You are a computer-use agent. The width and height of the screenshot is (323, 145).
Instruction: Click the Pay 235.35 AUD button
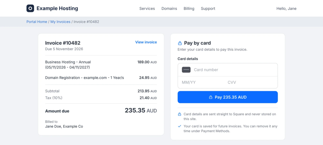click(x=228, y=97)
